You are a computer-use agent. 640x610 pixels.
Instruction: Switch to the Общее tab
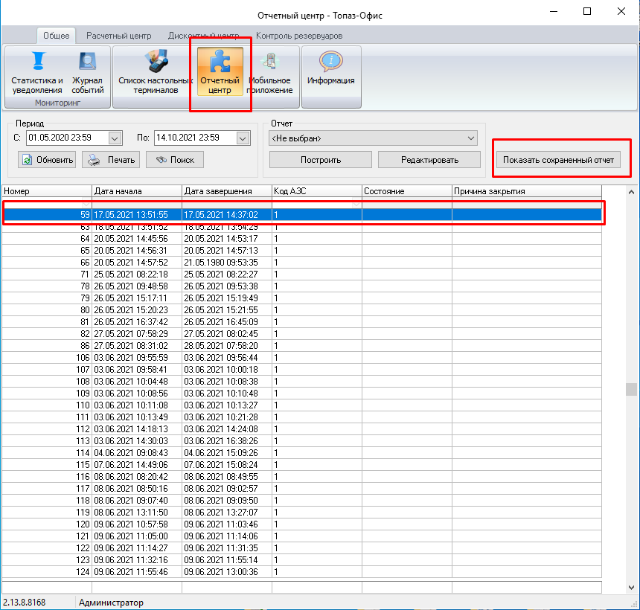(57, 36)
